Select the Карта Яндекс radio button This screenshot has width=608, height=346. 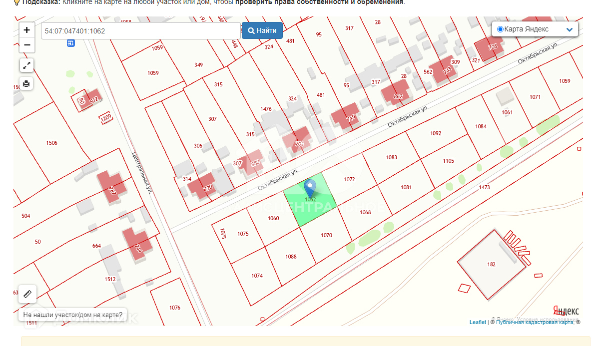[500, 29]
